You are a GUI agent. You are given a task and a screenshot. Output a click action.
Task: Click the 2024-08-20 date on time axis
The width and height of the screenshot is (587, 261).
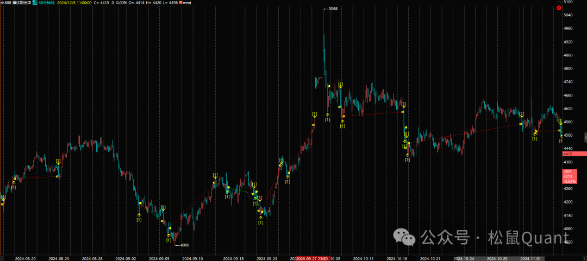25,258
